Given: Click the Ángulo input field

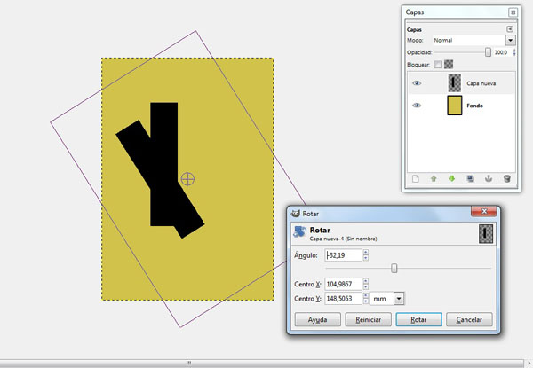Looking at the screenshot, I should (343, 255).
